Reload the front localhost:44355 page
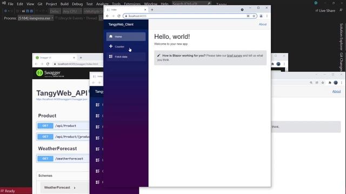 pyautogui.click(x=119, y=16)
